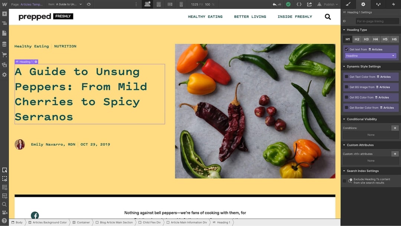Click the share project icon

pyautogui.click(x=309, y=4)
